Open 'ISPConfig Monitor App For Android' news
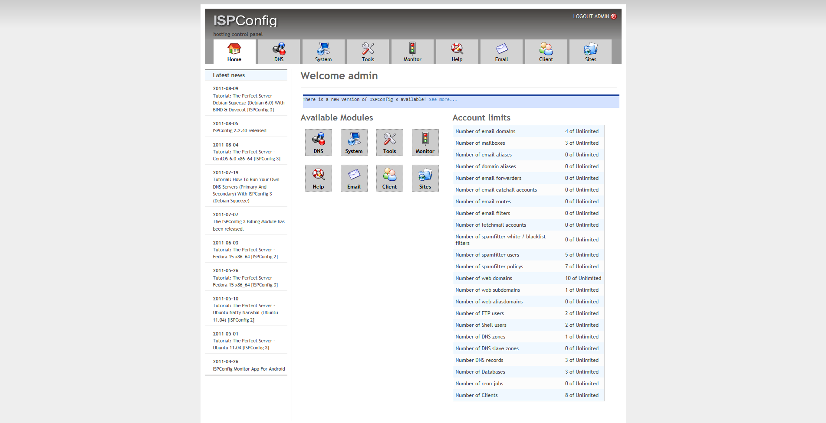Viewport: 826px width, 423px height. point(249,369)
